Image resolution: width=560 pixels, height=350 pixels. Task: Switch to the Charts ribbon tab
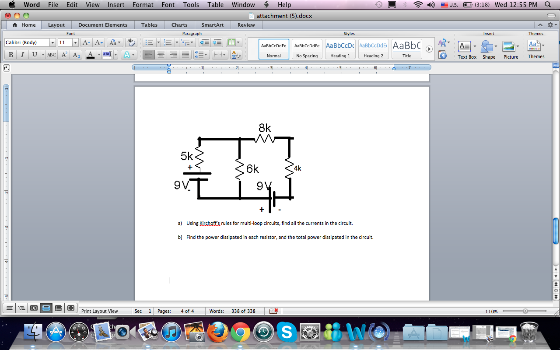coord(179,25)
